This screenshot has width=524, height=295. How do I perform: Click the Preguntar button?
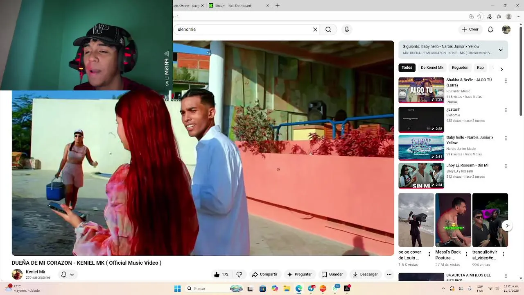click(x=300, y=275)
